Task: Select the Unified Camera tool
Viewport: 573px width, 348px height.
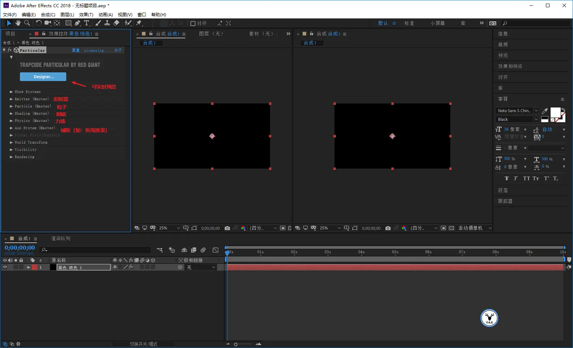Action: pyautogui.click(x=47, y=23)
